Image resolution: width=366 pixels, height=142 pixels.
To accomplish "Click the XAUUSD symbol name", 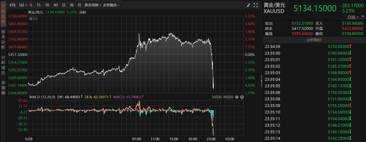I will 274,11.
